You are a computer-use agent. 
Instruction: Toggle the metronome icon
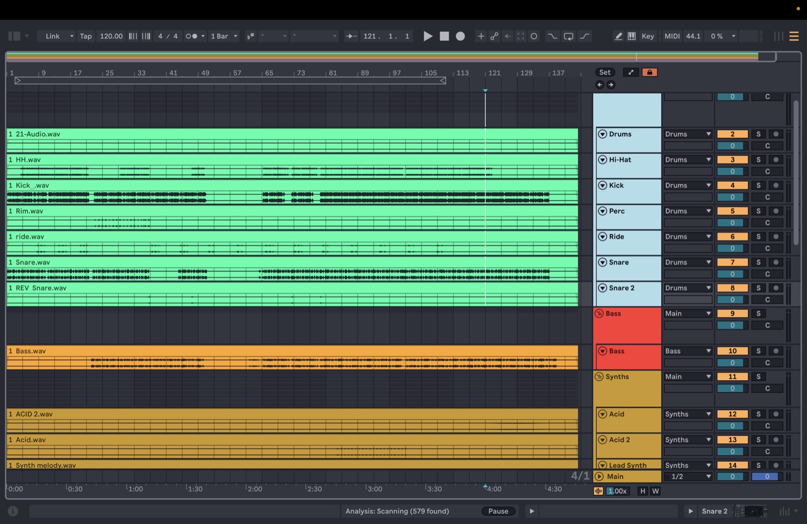point(192,36)
